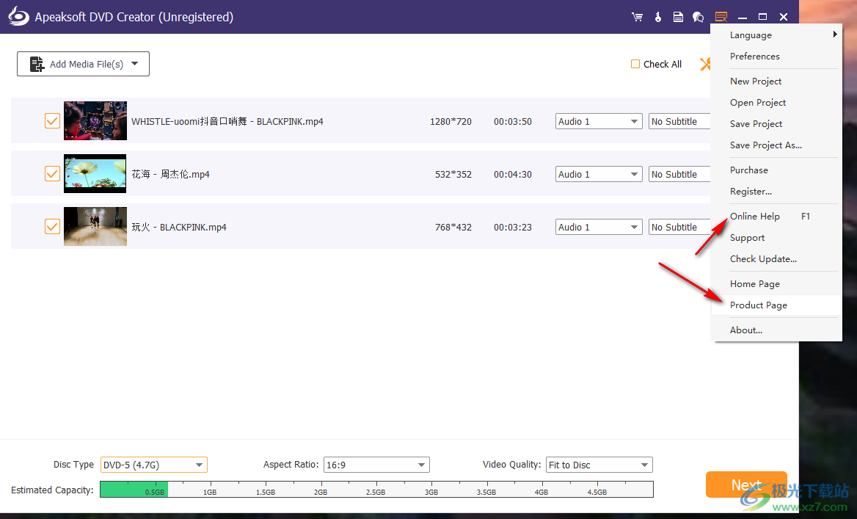Open About... menu entry

(x=776, y=330)
